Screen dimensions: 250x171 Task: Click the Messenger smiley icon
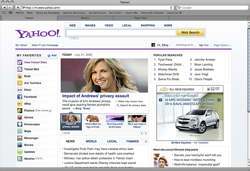pos(20,138)
